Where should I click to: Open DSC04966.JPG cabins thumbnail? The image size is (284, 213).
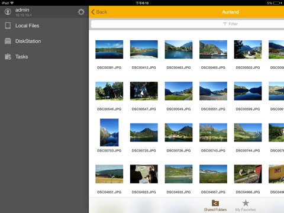248,174
